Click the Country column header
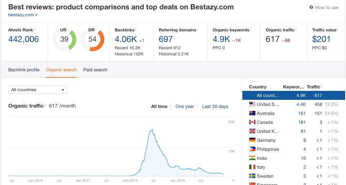 258,87
